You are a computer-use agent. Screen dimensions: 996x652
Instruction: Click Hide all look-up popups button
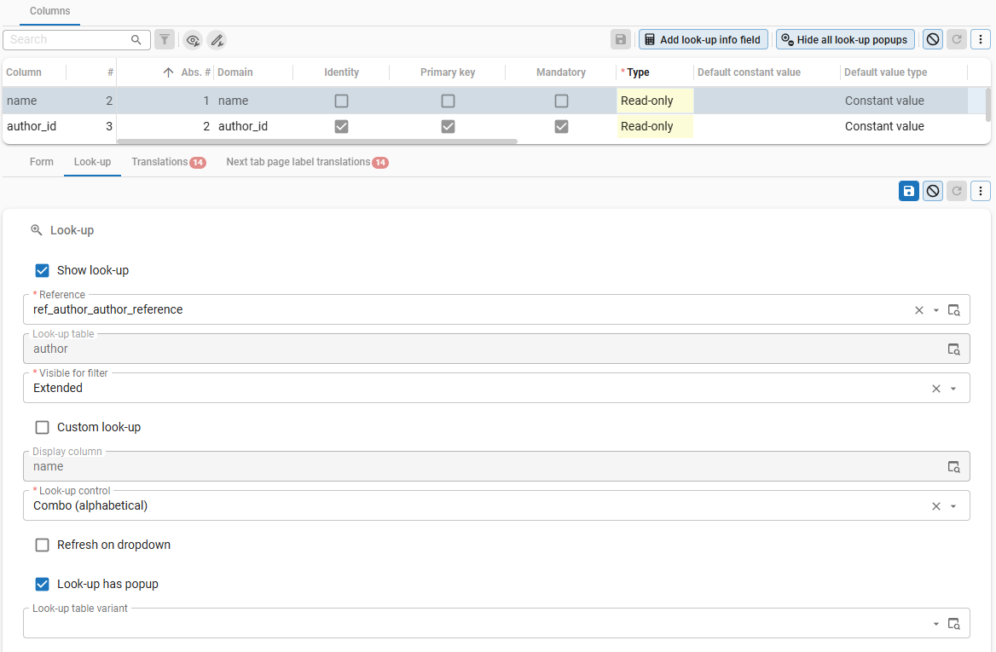click(x=845, y=39)
